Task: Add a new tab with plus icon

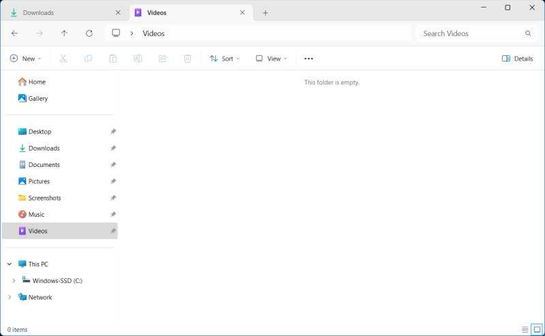Action: click(266, 13)
